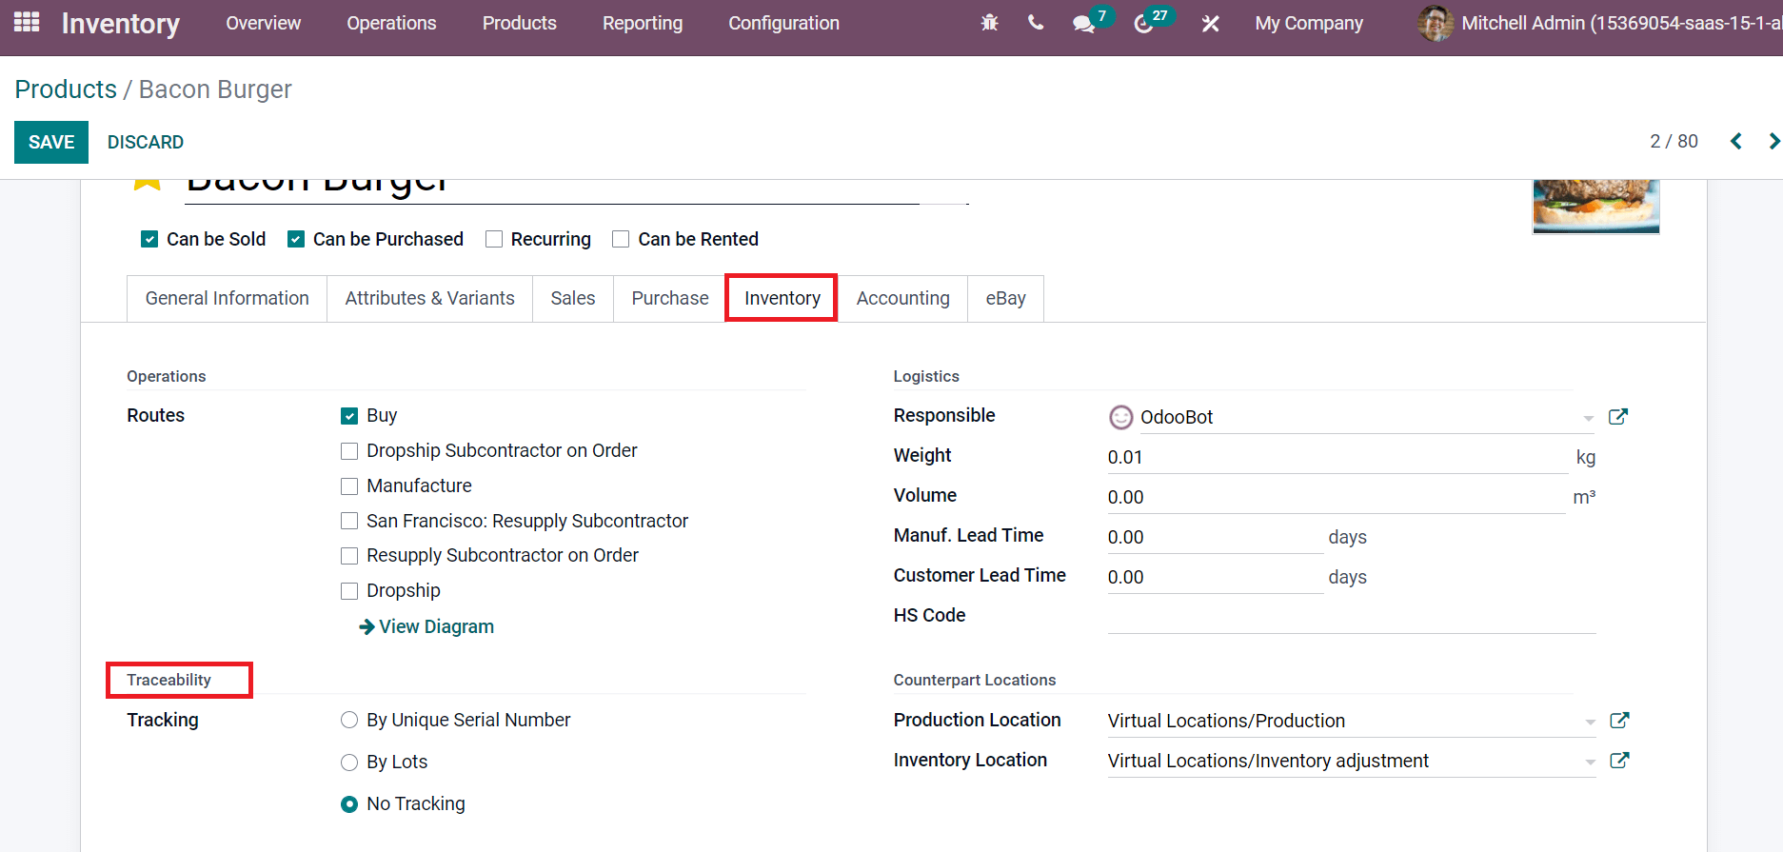Screen dimensions: 1783x852
Task: Open View Diagram link
Action: (x=426, y=626)
